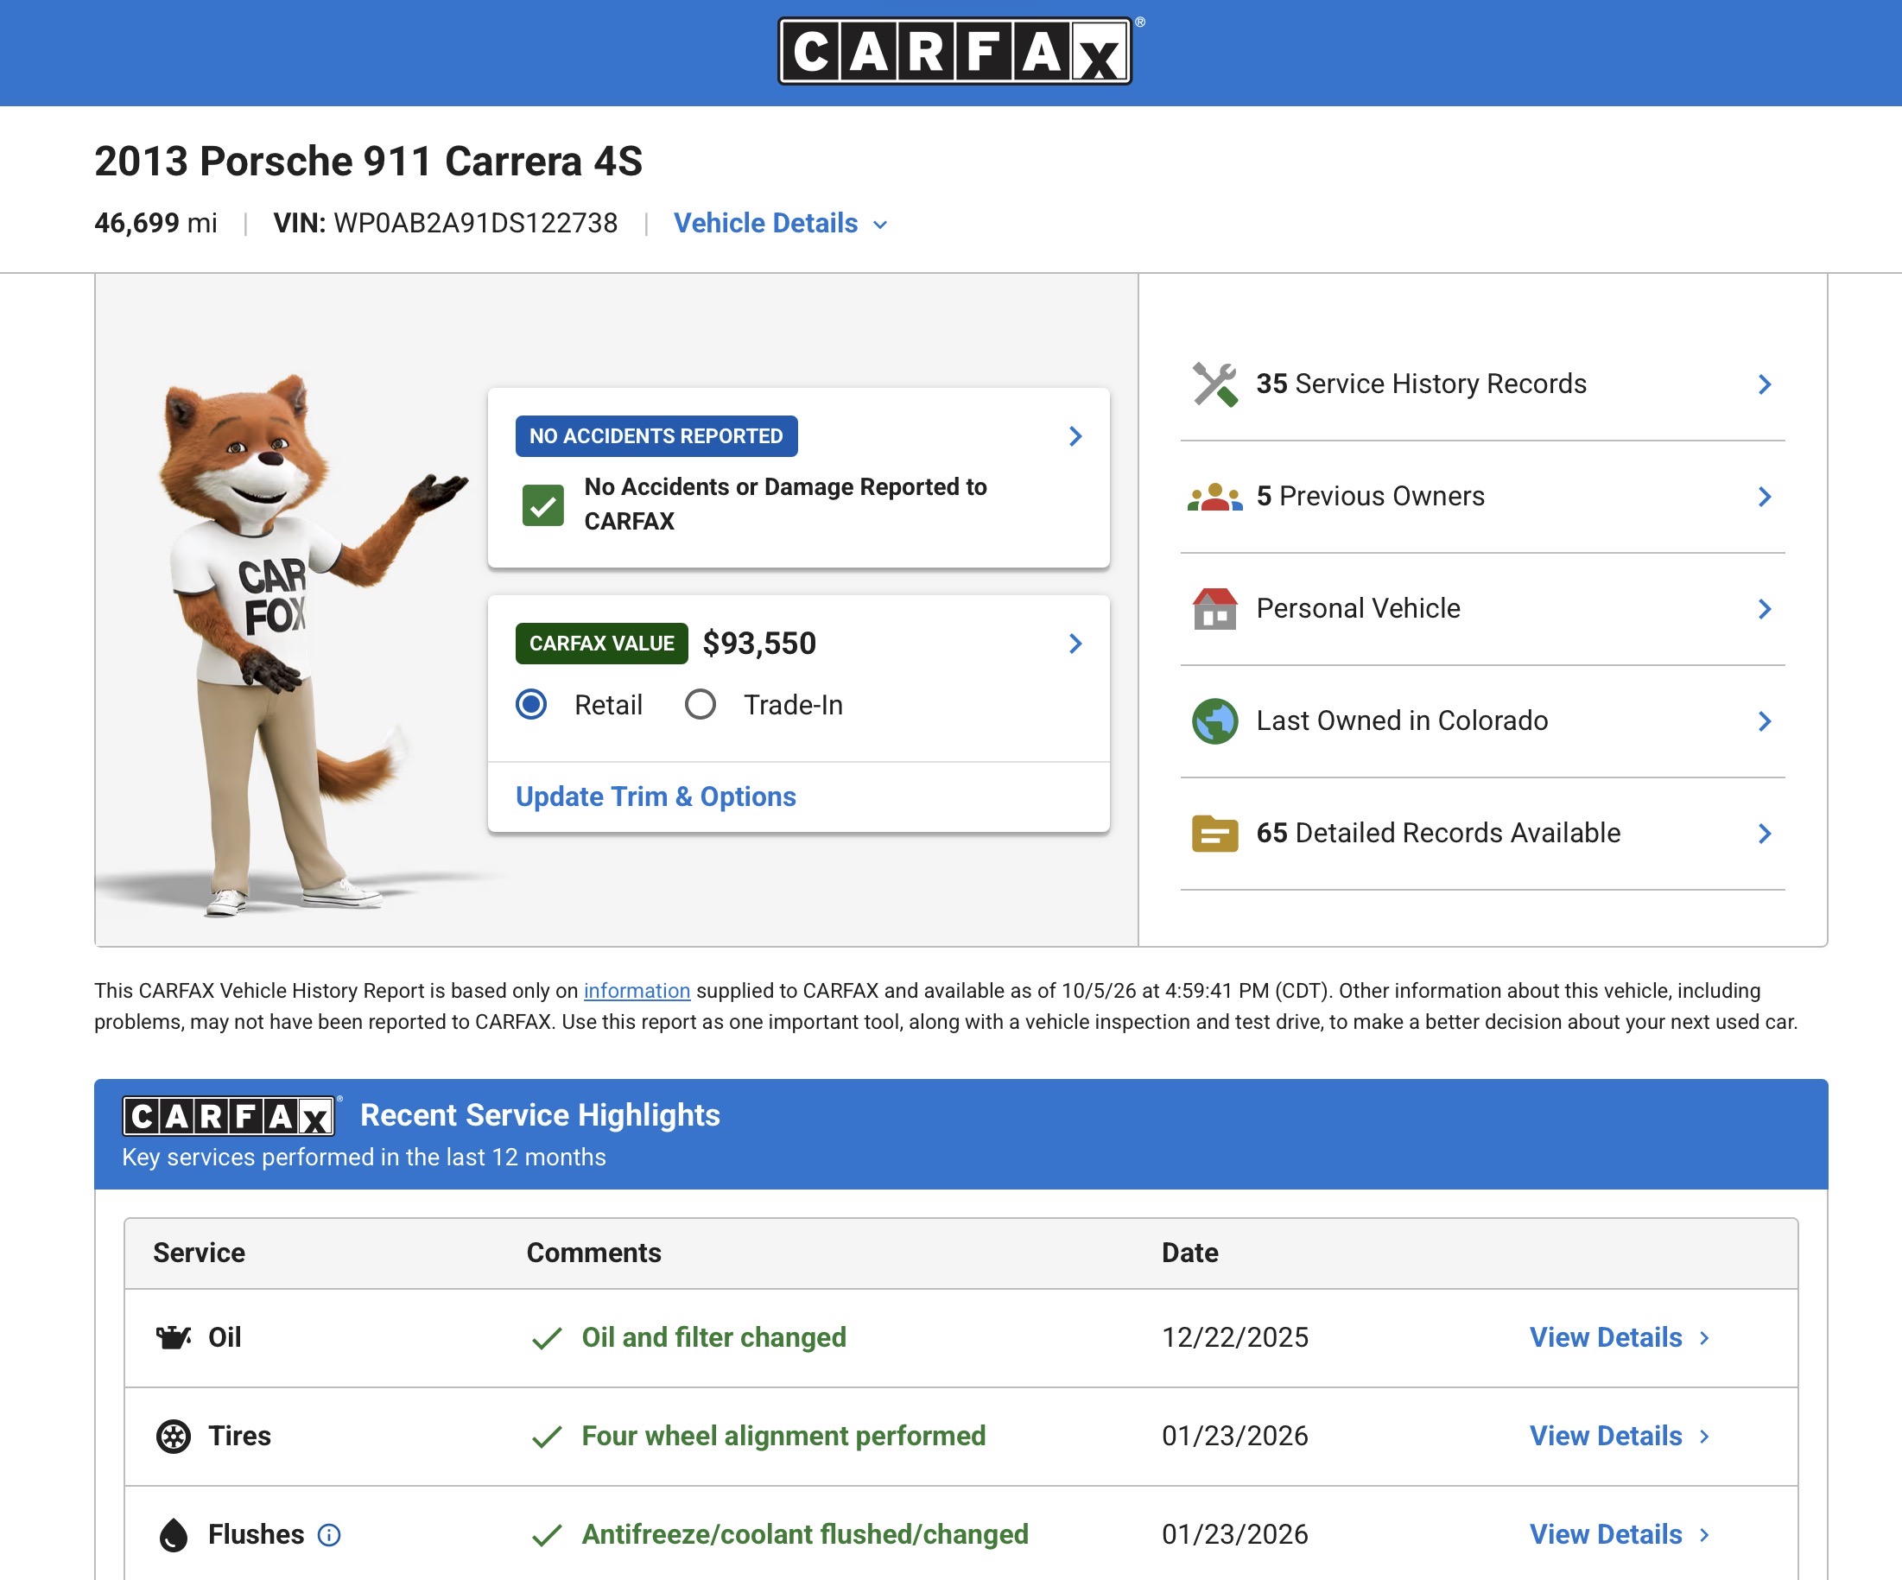Click the CARFAX logo in the header
1902x1580 pixels.
point(954,51)
